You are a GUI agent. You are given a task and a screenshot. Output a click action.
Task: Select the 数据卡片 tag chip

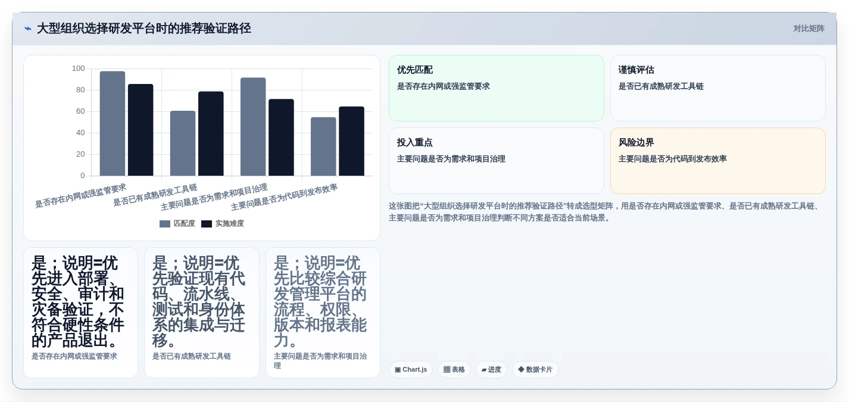[535, 369]
